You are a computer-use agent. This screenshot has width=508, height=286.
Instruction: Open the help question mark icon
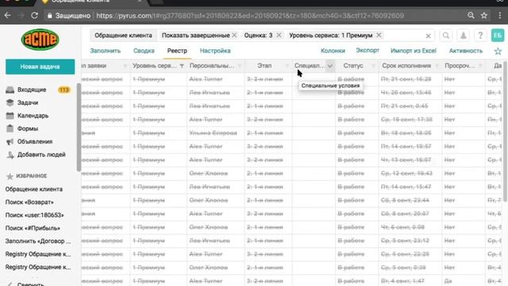pos(480,35)
